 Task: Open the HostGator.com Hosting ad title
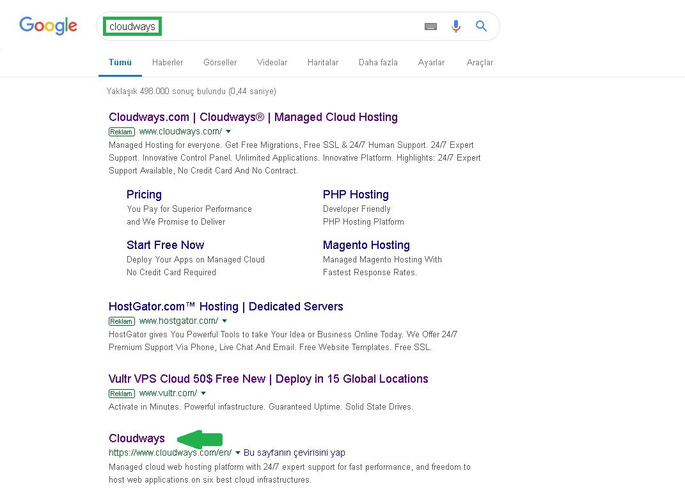[226, 307]
